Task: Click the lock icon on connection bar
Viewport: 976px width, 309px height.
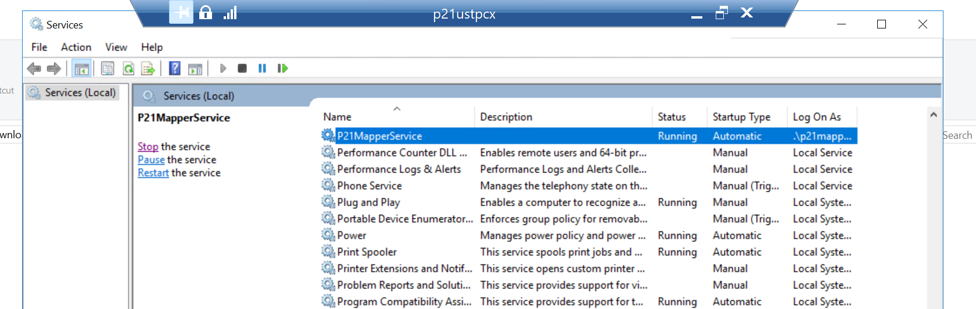Action: (206, 12)
